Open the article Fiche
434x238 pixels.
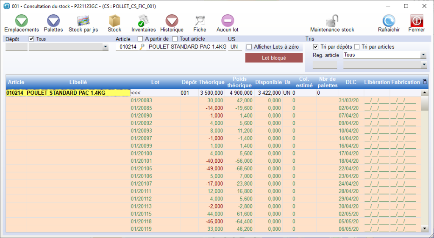tap(200, 21)
